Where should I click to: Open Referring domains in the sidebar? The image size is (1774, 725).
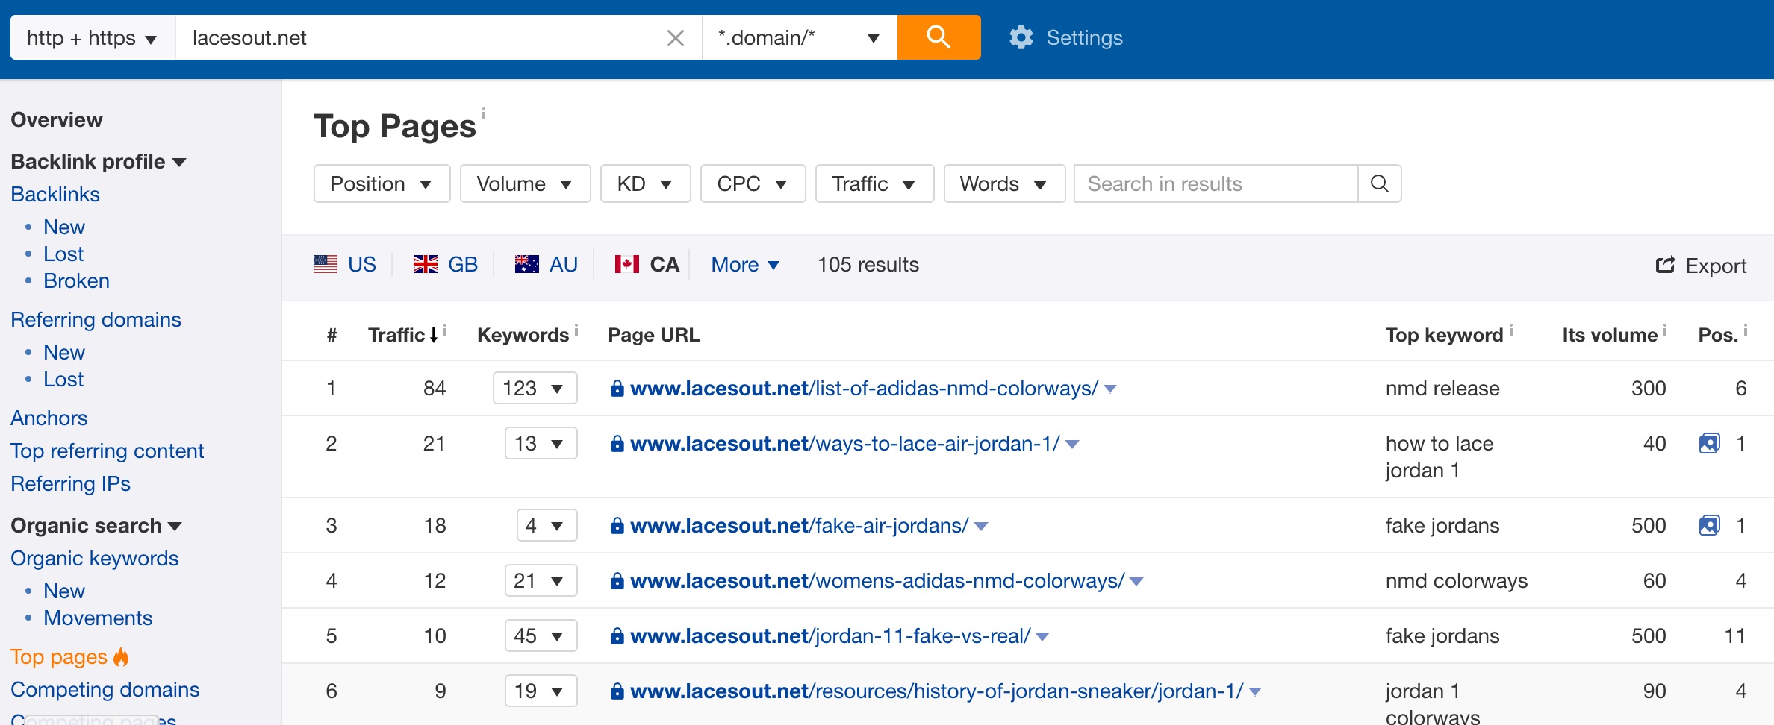pyautogui.click(x=96, y=319)
